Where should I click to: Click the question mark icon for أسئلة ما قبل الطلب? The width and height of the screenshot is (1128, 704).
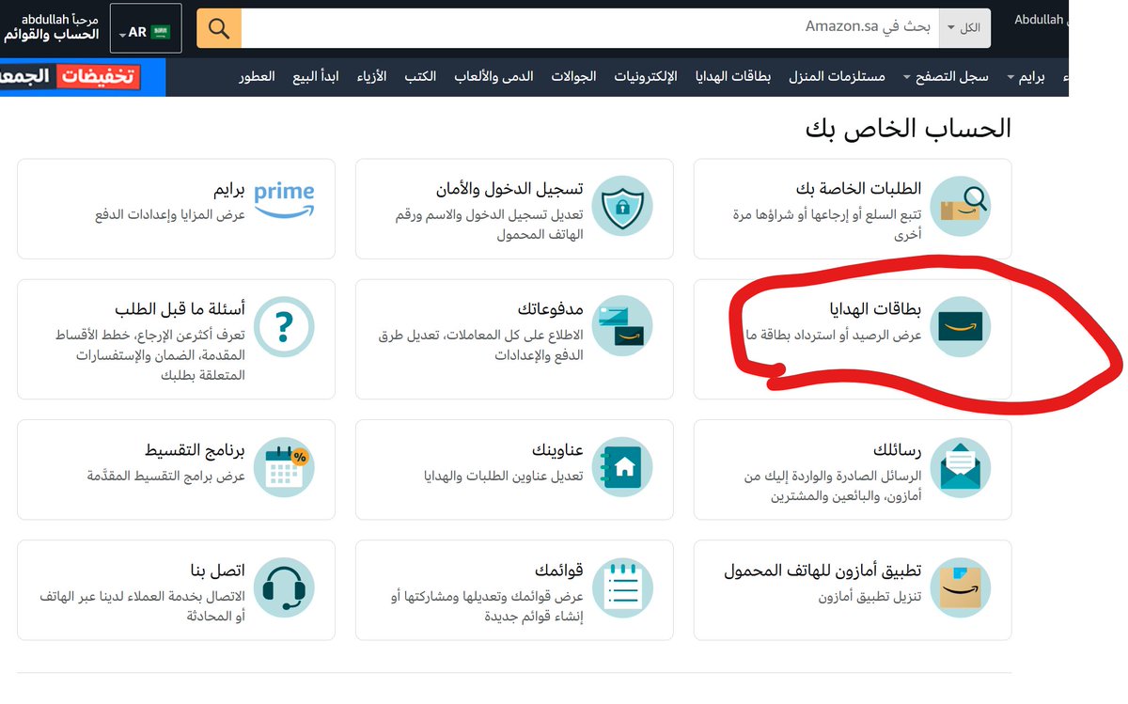(x=284, y=326)
